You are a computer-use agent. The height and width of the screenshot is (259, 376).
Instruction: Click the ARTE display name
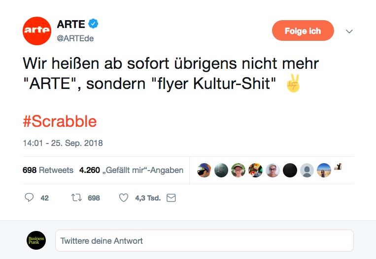[x=71, y=24]
